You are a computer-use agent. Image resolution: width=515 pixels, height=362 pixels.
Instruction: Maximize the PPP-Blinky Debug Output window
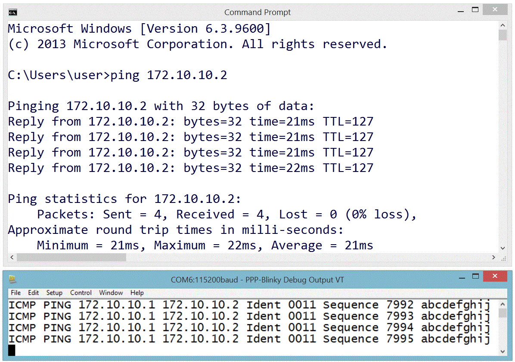click(475, 276)
